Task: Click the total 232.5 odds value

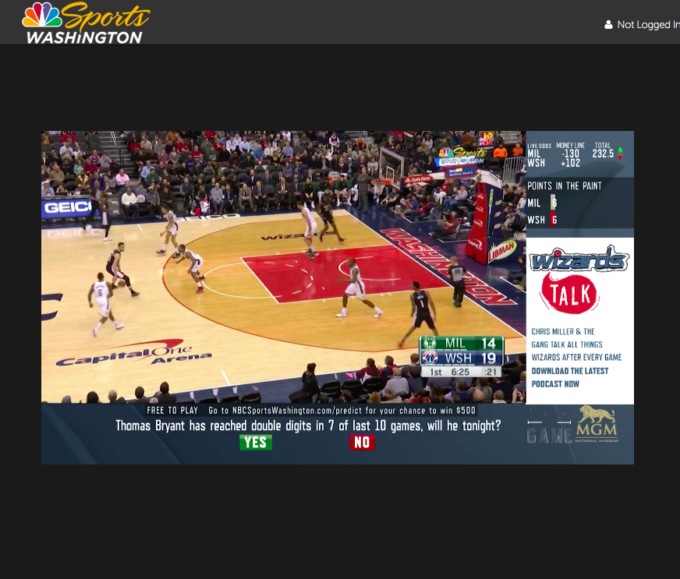Action: click(x=603, y=154)
